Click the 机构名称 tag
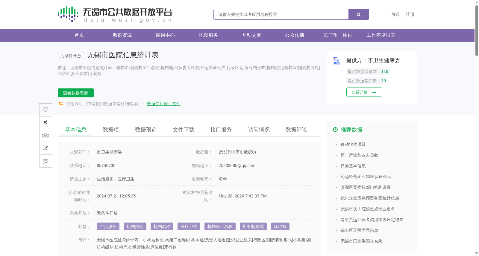The width and height of the screenshot is (479, 256). coord(162,226)
